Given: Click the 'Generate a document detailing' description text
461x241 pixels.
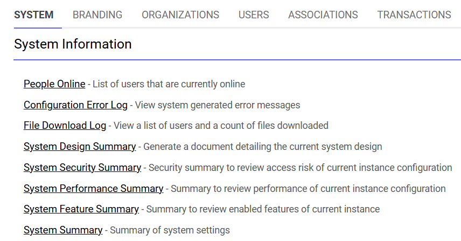Looking at the screenshot, I should [x=263, y=147].
